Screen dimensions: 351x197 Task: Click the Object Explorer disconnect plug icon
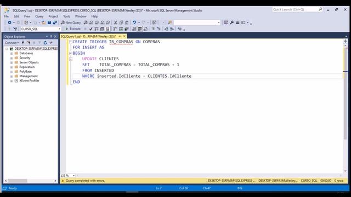click(x=29, y=43)
